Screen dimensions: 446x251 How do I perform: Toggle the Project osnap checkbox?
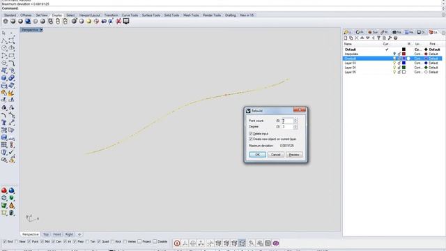point(139,241)
